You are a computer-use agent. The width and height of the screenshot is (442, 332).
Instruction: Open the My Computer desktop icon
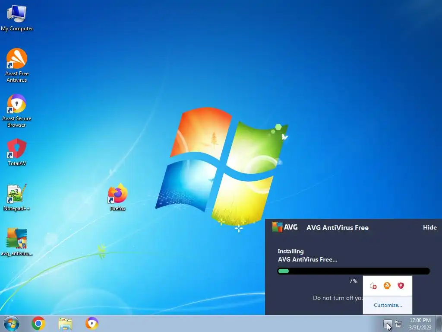click(x=17, y=18)
